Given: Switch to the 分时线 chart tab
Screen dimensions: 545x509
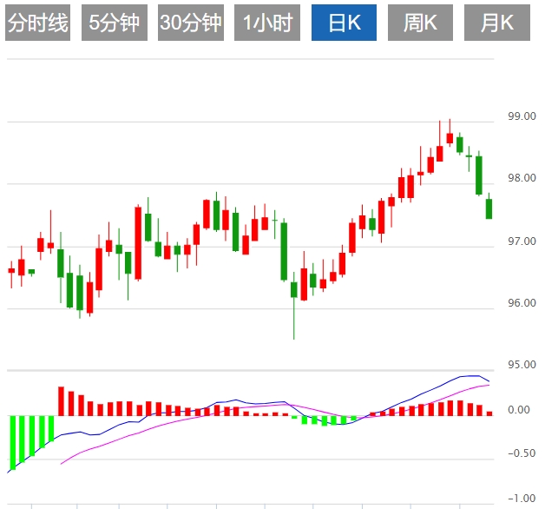Looking at the screenshot, I should (38, 23).
